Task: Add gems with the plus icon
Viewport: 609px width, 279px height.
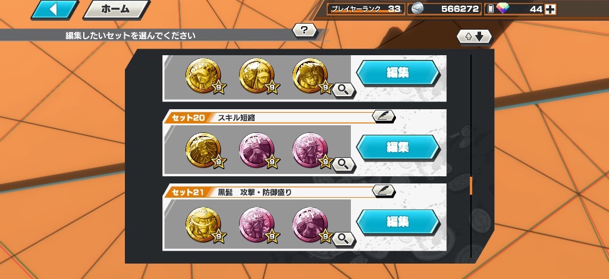Action: click(550, 9)
